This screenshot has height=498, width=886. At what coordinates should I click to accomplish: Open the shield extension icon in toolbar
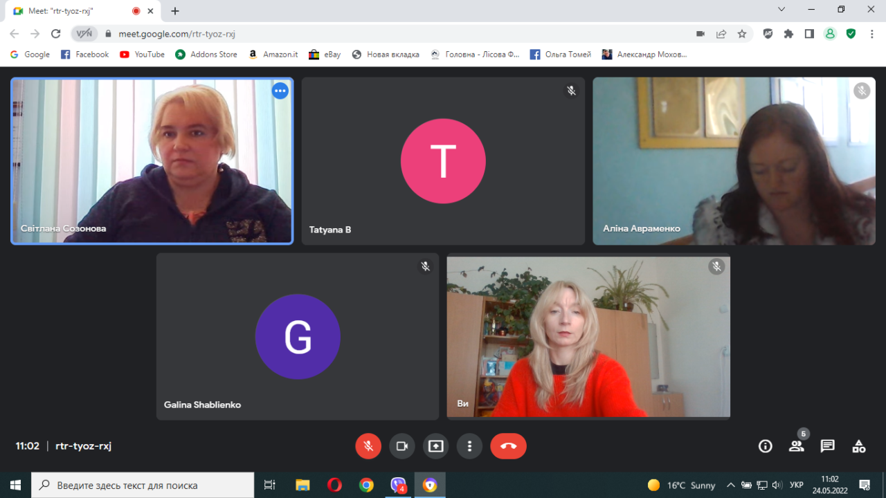(x=768, y=33)
